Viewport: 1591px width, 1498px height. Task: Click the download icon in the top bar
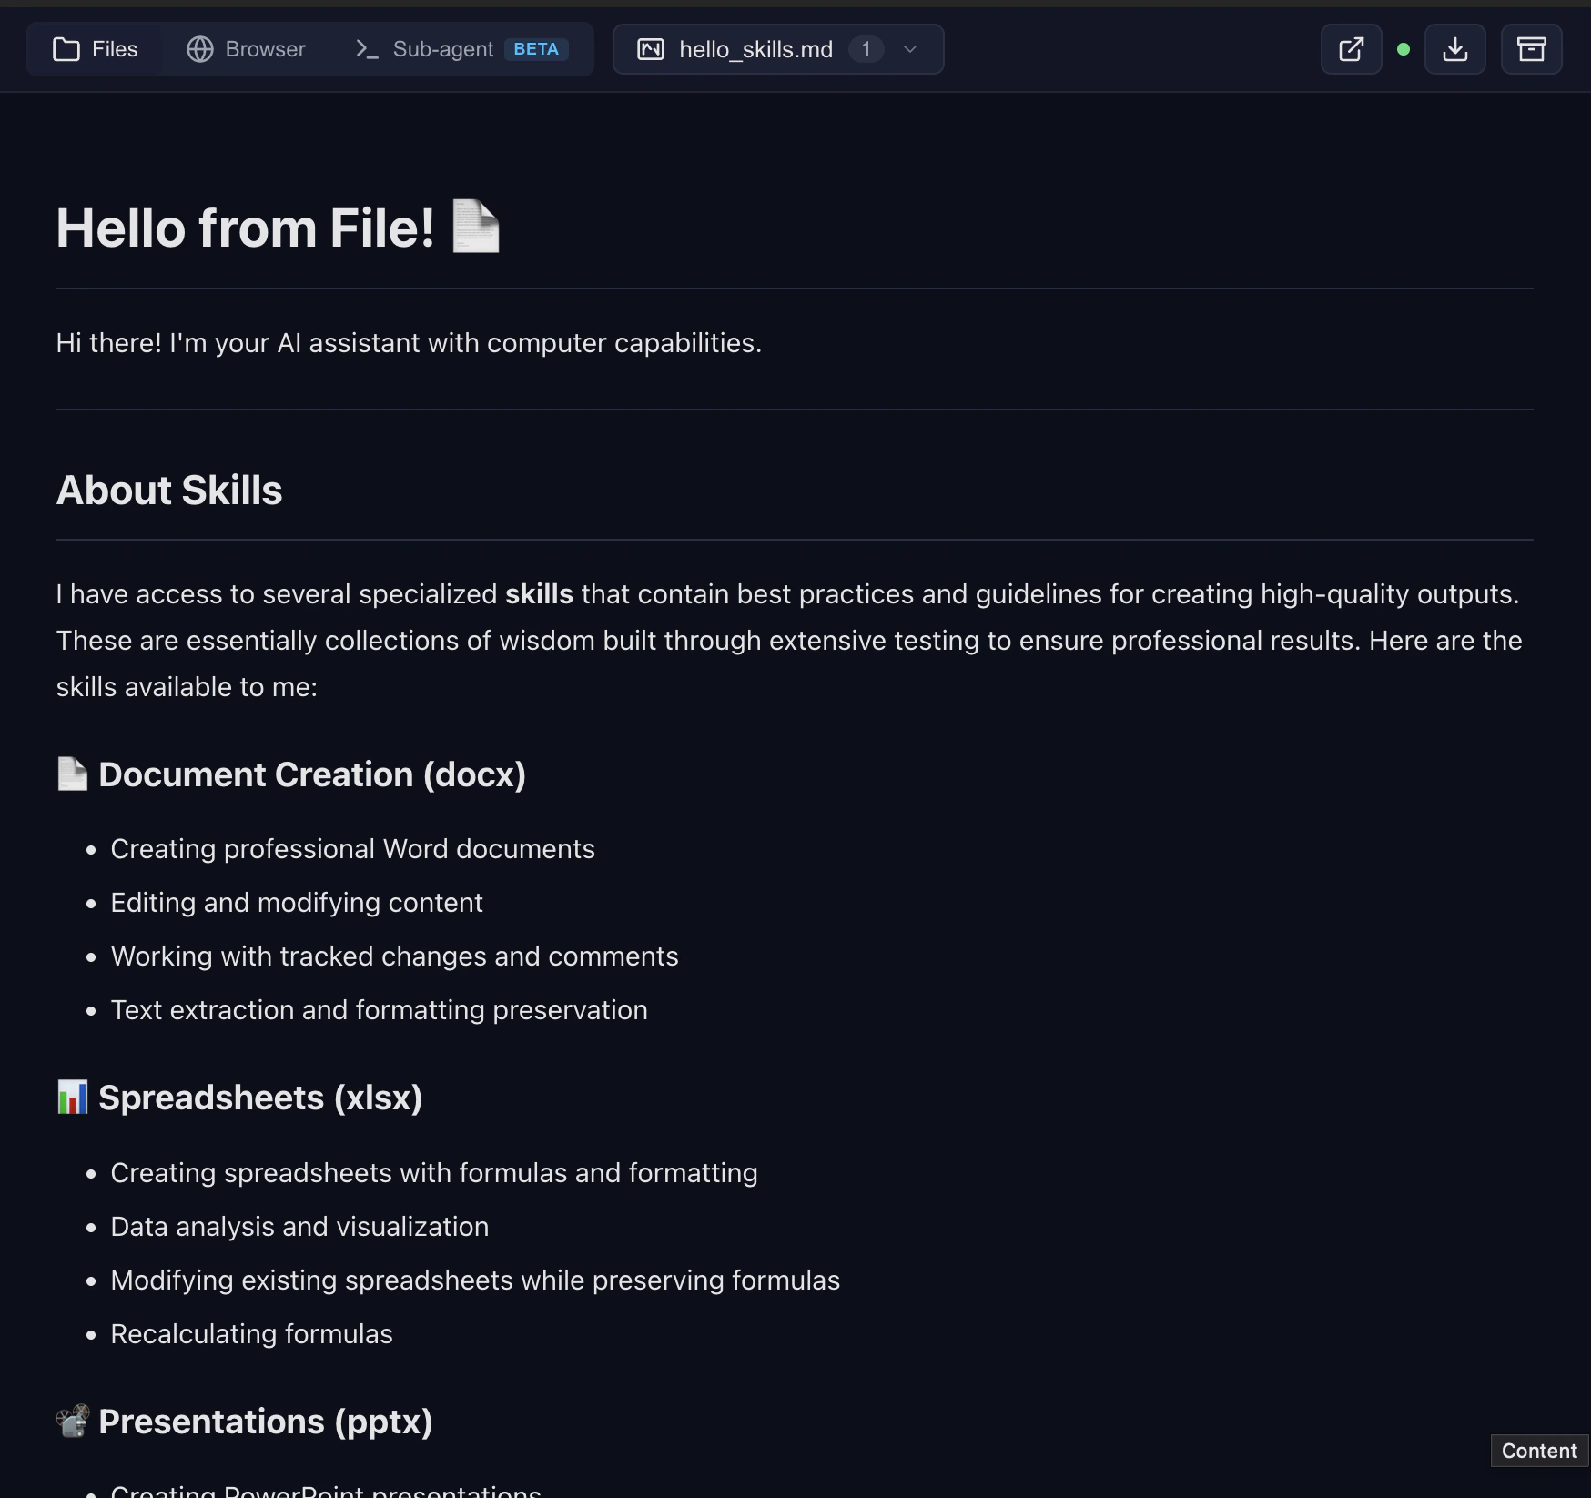click(1454, 49)
